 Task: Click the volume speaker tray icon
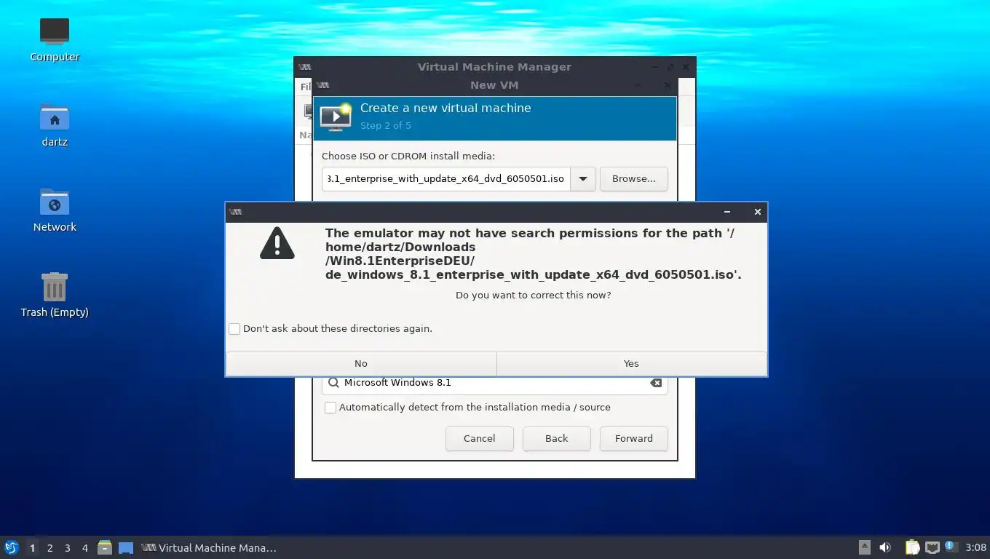coord(885,547)
